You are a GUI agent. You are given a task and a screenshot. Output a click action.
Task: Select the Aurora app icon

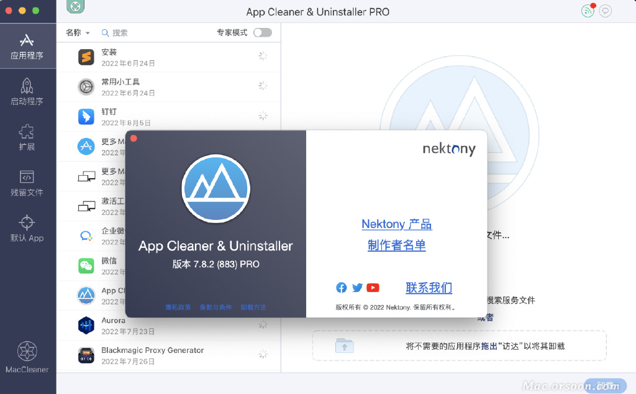click(x=86, y=325)
